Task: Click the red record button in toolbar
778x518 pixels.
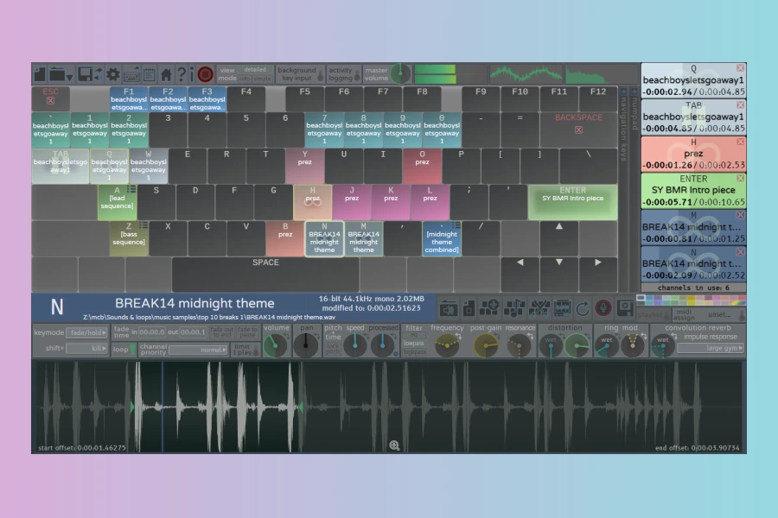Action: pos(205,74)
